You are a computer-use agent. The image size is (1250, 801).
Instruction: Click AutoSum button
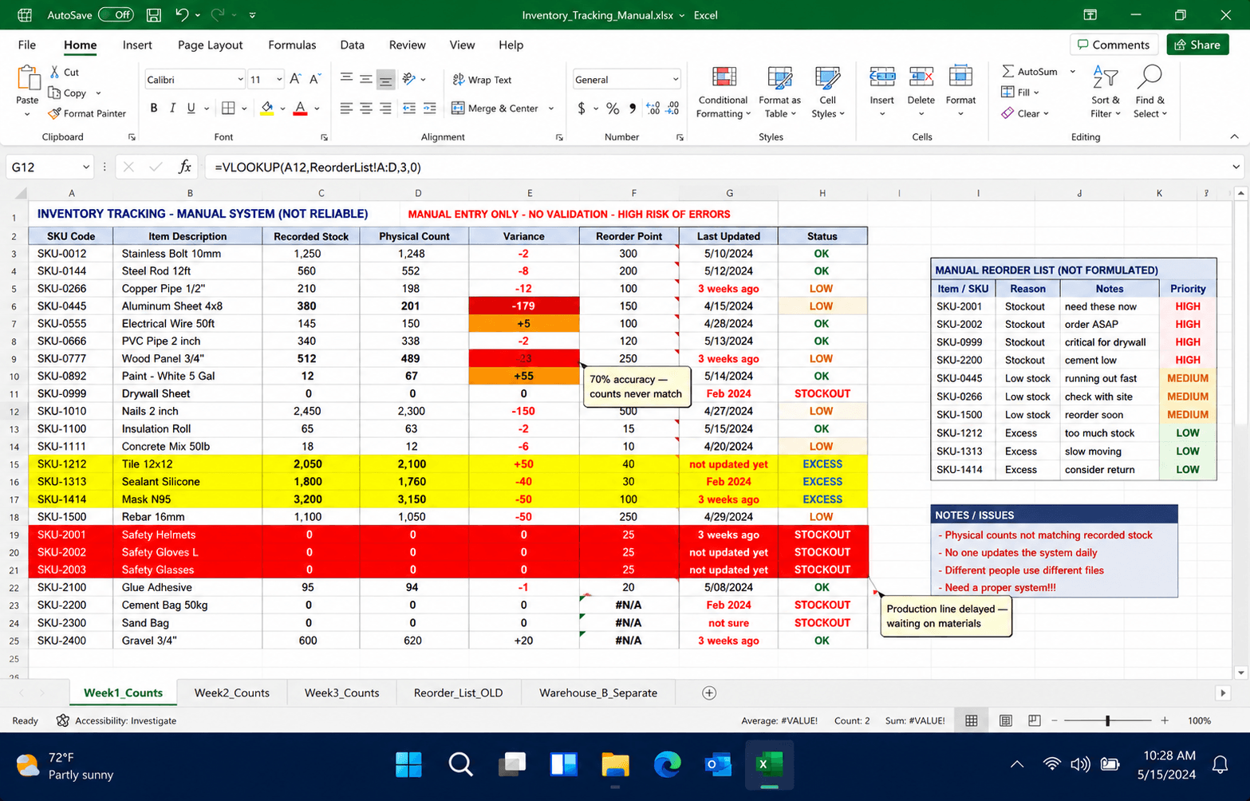pyautogui.click(x=1030, y=71)
